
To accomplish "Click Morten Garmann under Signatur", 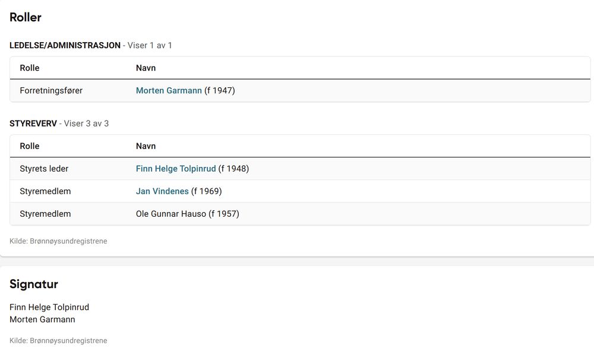I will click(x=42, y=320).
